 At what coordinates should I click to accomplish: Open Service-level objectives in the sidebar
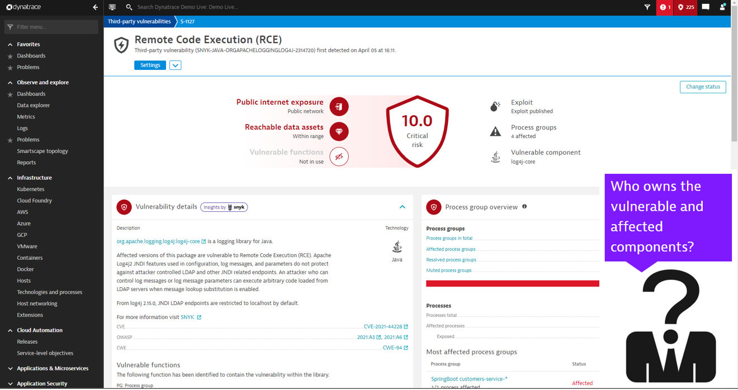45,353
